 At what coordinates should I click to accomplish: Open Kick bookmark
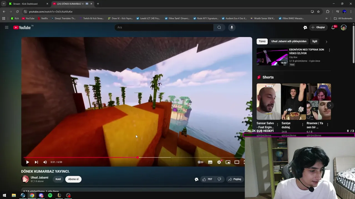tap(15, 19)
